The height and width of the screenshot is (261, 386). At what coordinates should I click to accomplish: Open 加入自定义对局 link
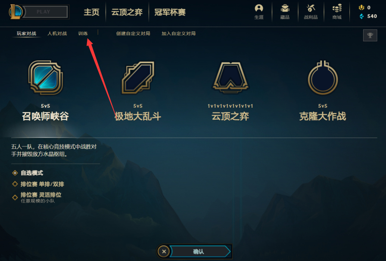tap(178, 34)
